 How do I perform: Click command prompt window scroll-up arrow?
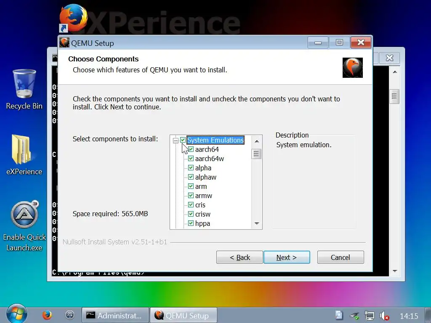coord(395,72)
